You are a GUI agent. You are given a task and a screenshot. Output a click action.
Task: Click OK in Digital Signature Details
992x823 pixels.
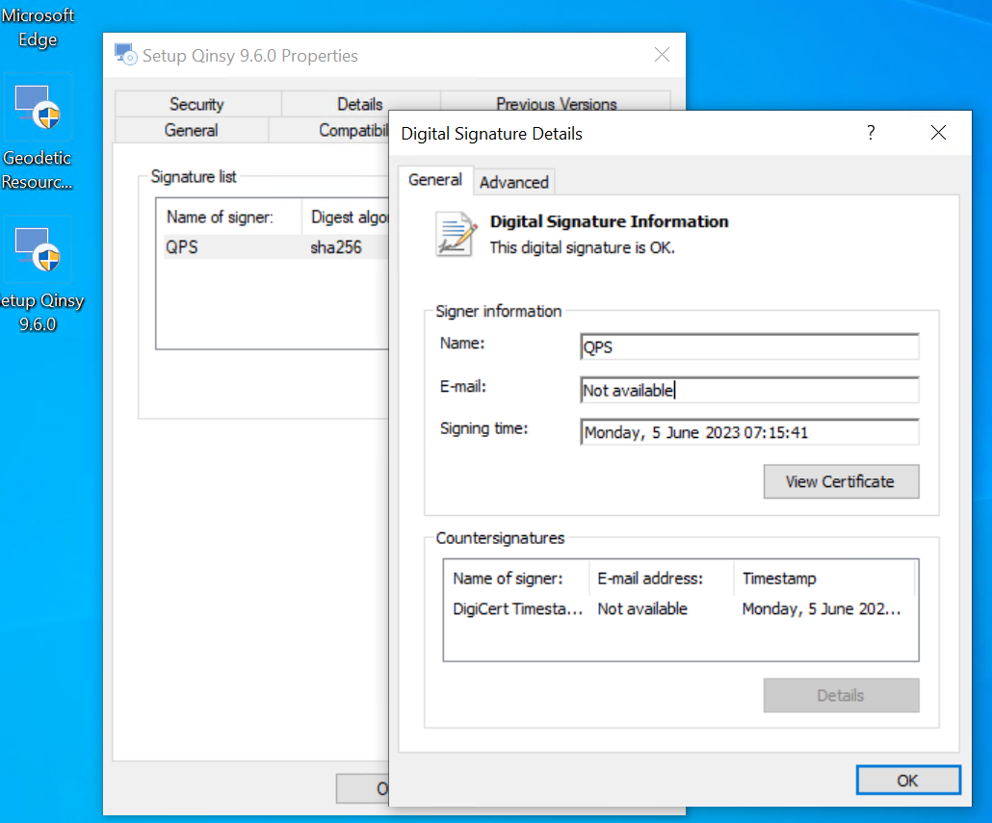pos(907,781)
